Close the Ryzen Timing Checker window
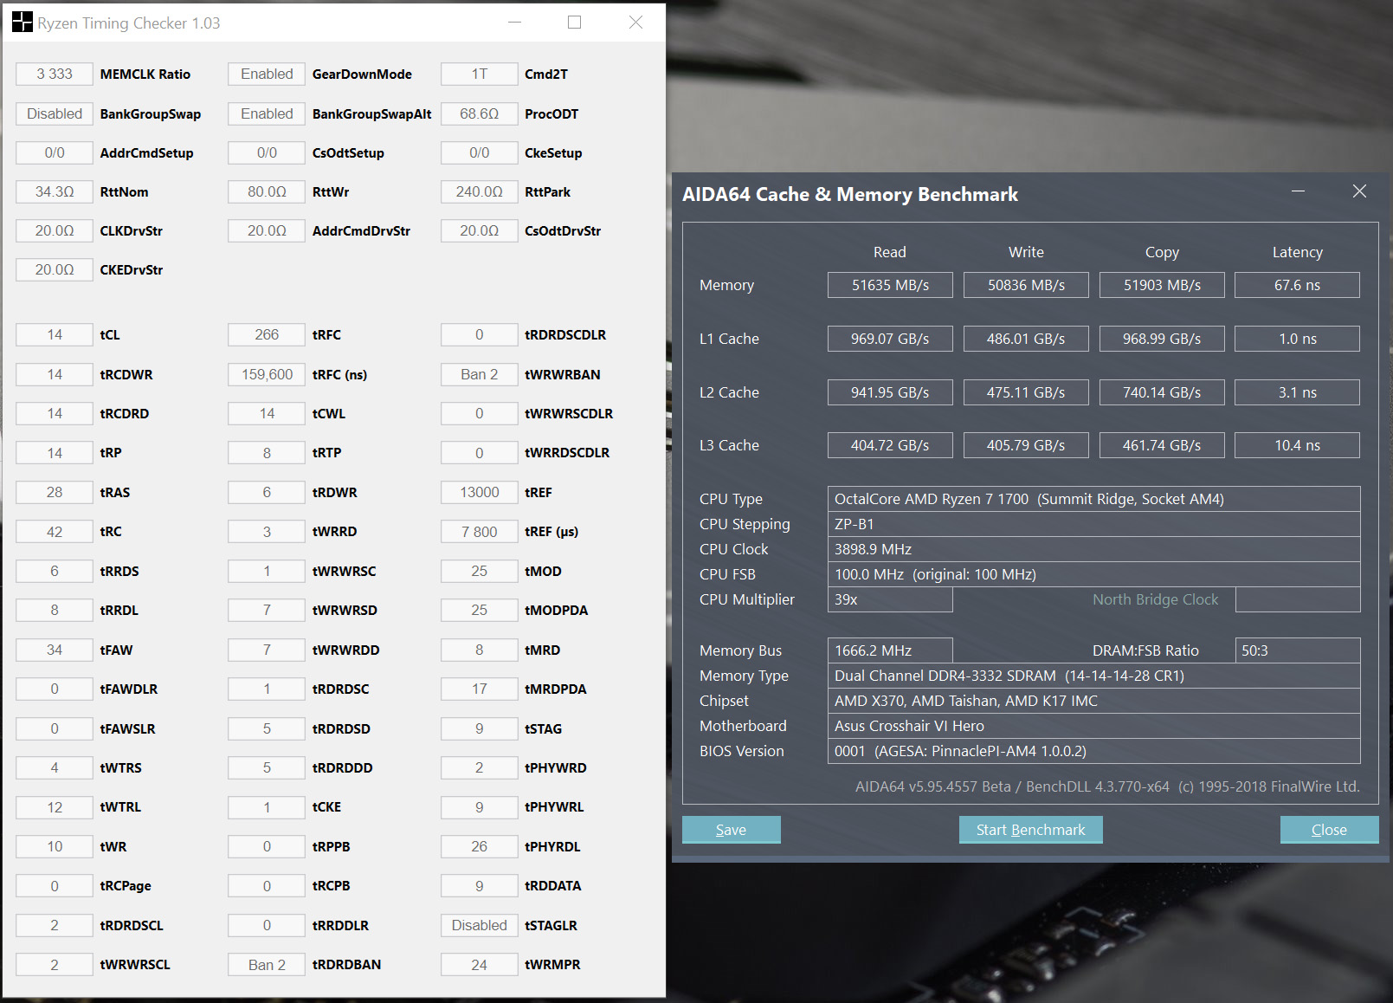The image size is (1393, 1003). tap(635, 23)
